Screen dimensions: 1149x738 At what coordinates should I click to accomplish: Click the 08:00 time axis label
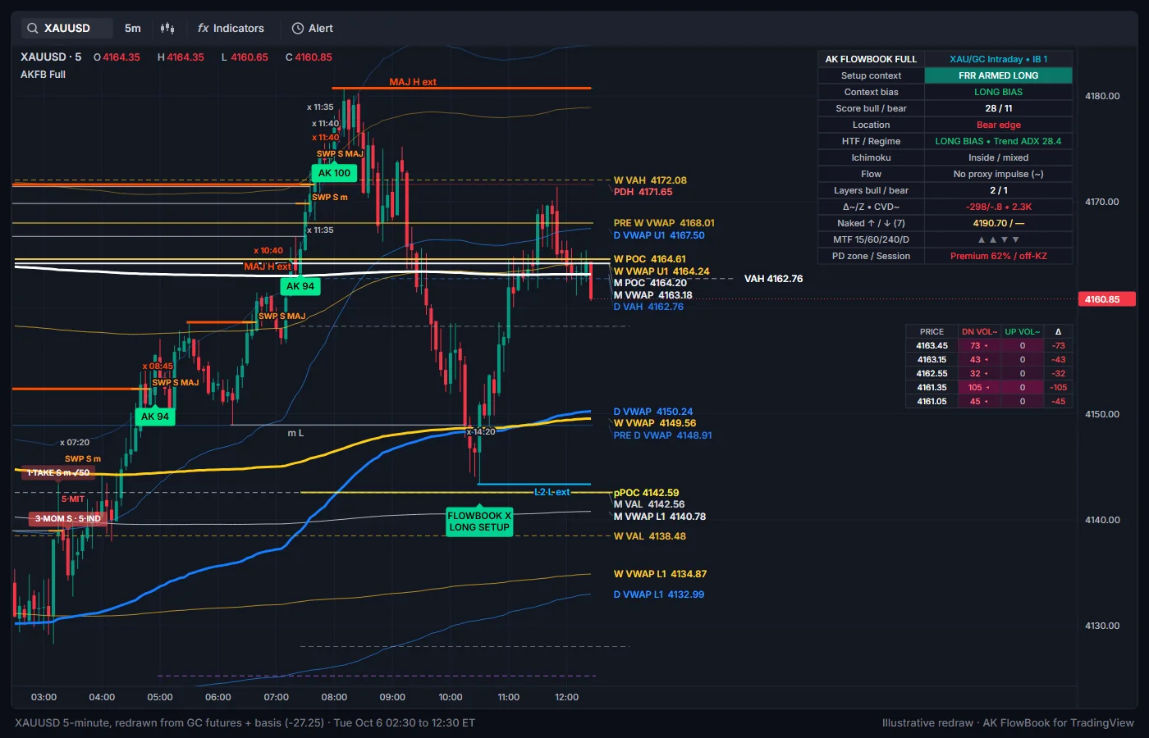point(334,697)
